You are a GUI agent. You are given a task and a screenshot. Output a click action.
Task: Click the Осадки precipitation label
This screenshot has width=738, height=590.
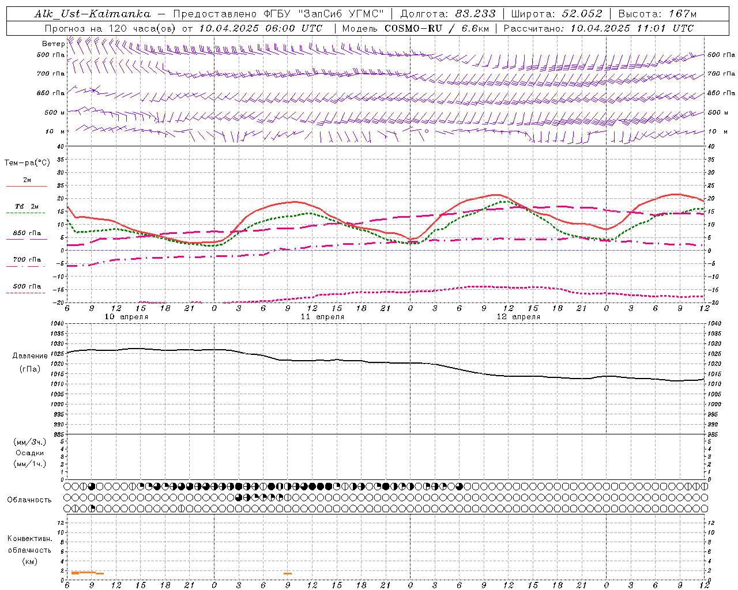(30, 453)
